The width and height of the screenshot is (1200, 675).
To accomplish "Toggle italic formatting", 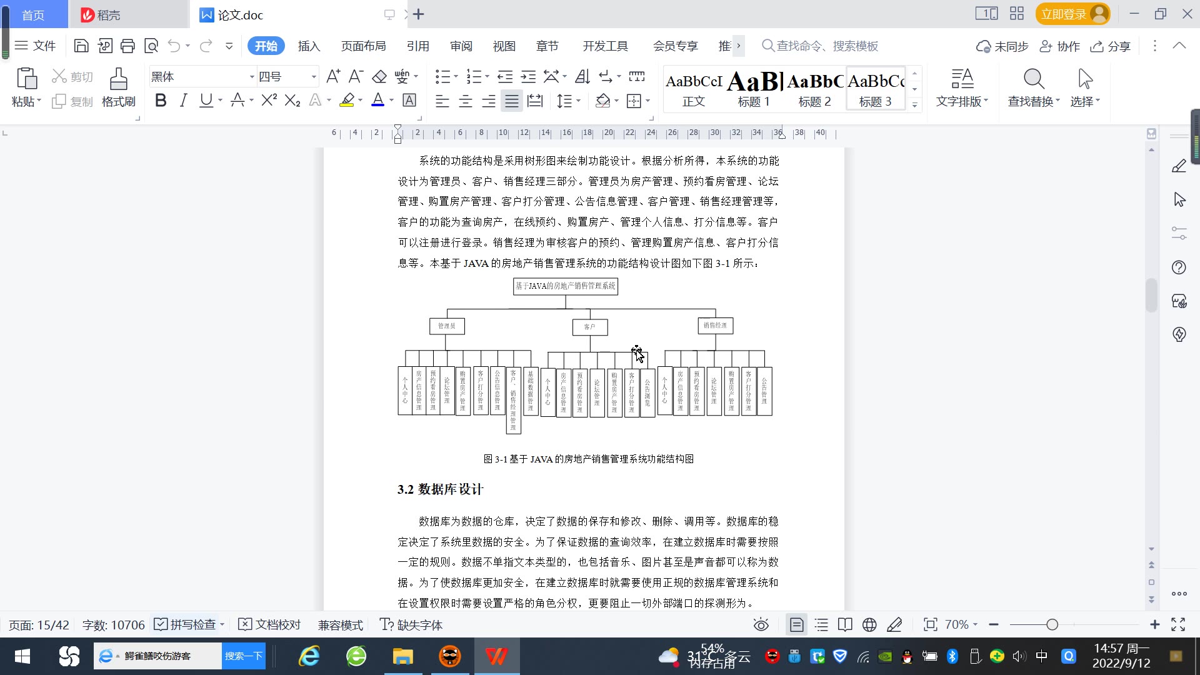I will (183, 101).
